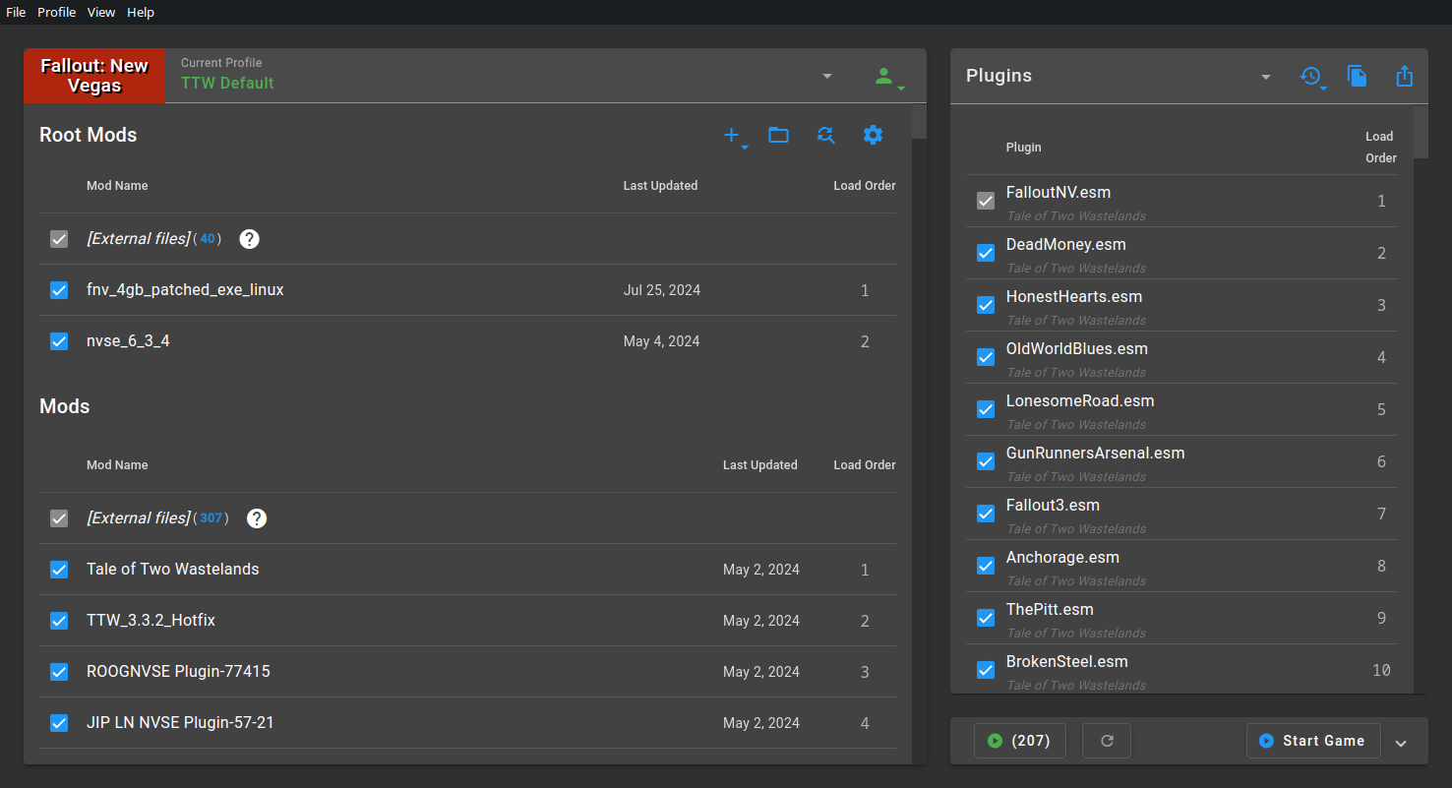Click the 307 external files count link
This screenshot has width=1452, height=788.
tap(211, 518)
